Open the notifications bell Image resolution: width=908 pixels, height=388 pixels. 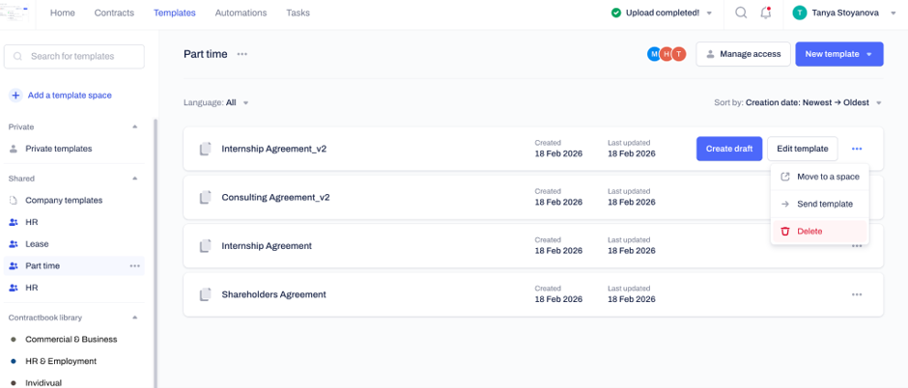pyautogui.click(x=766, y=13)
